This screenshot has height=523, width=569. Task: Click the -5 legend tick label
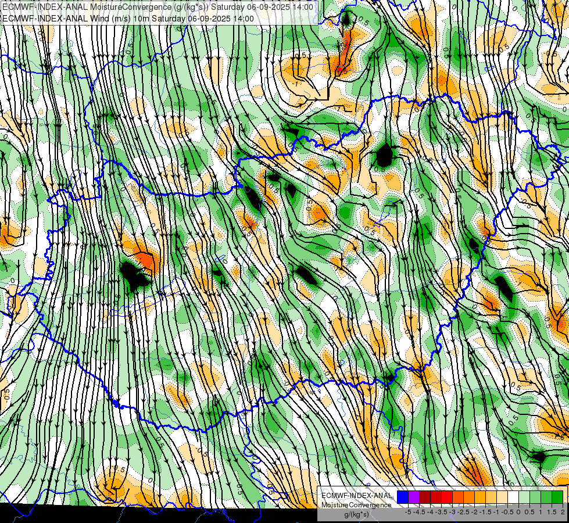(408, 512)
